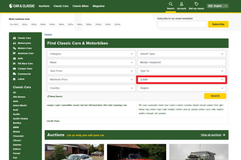The height and width of the screenshot is (160, 241).
Task: Select the 1950s era chip
Action: pos(52,25)
